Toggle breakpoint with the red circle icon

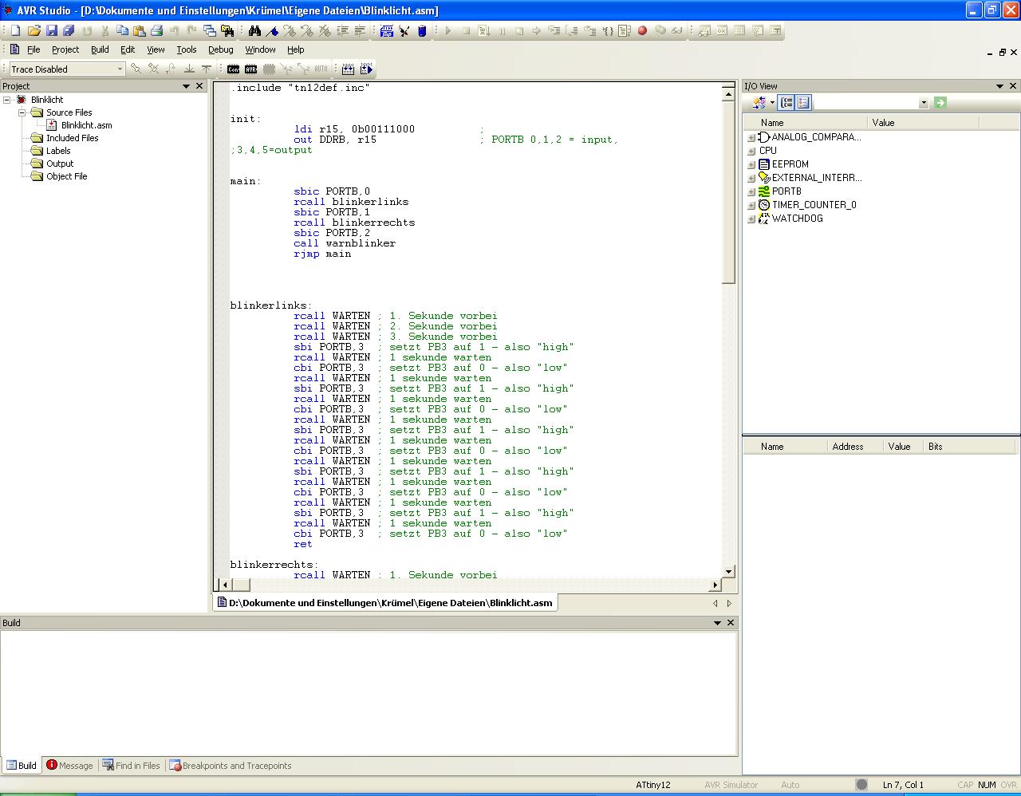(642, 31)
